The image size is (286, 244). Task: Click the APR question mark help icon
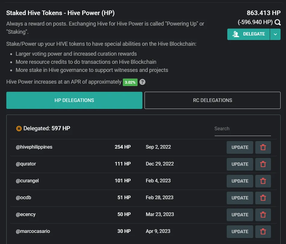[x=142, y=82]
